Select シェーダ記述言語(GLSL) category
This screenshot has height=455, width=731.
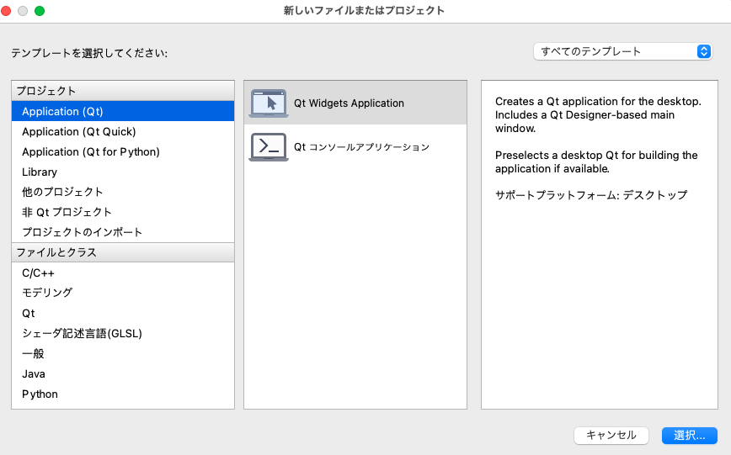tap(123, 333)
